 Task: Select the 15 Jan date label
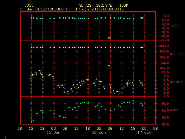point(53,132)
